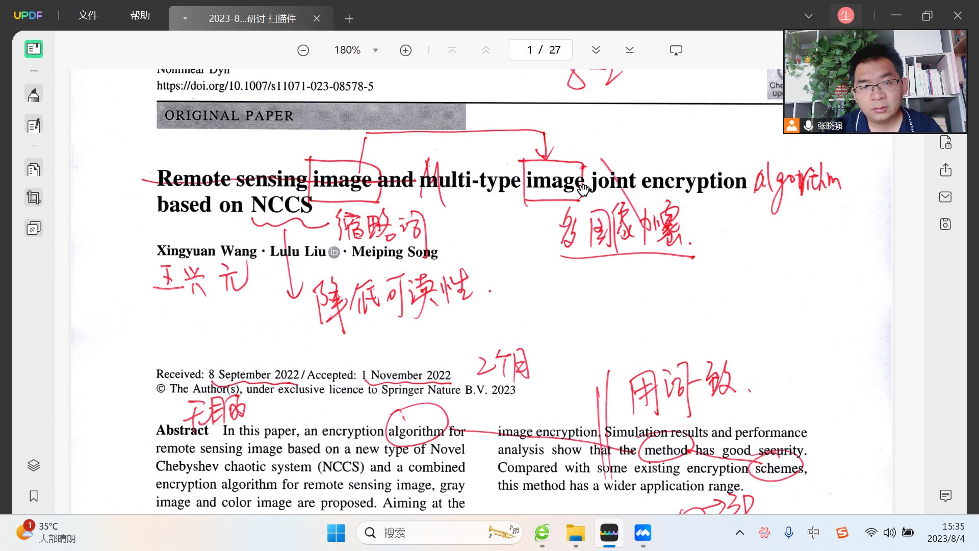The width and height of the screenshot is (979, 551).
Task: Open the 180% zoom level dropdown
Action: pos(376,50)
